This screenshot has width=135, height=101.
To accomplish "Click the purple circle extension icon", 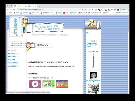I will [112, 10].
